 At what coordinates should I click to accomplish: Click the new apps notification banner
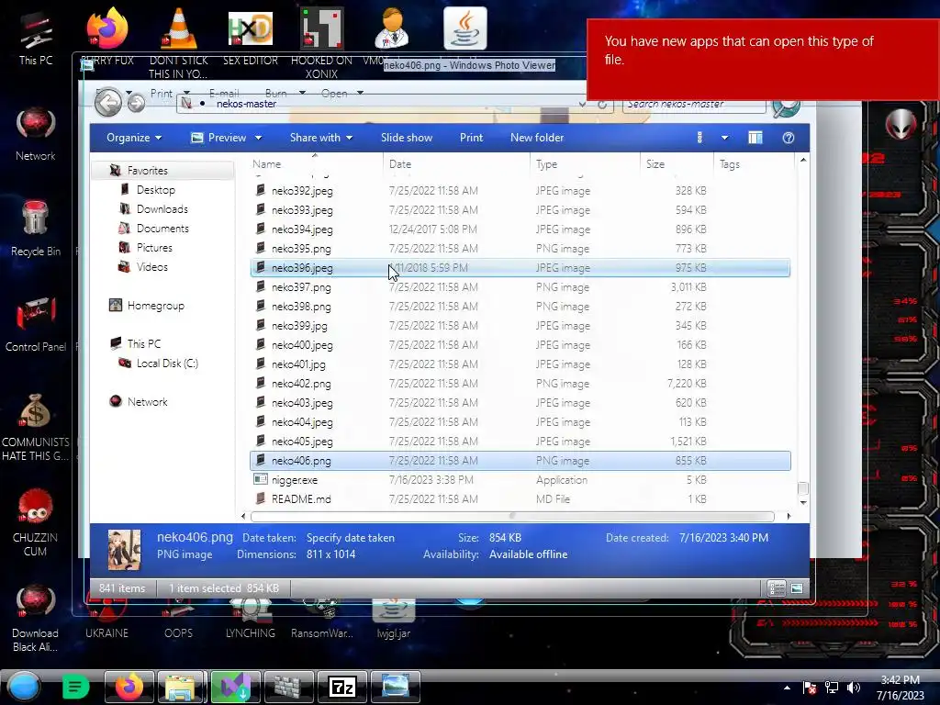[x=763, y=60]
